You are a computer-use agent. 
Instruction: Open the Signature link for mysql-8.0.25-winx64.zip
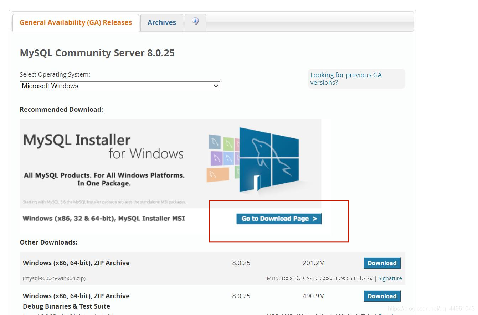click(x=390, y=278)
